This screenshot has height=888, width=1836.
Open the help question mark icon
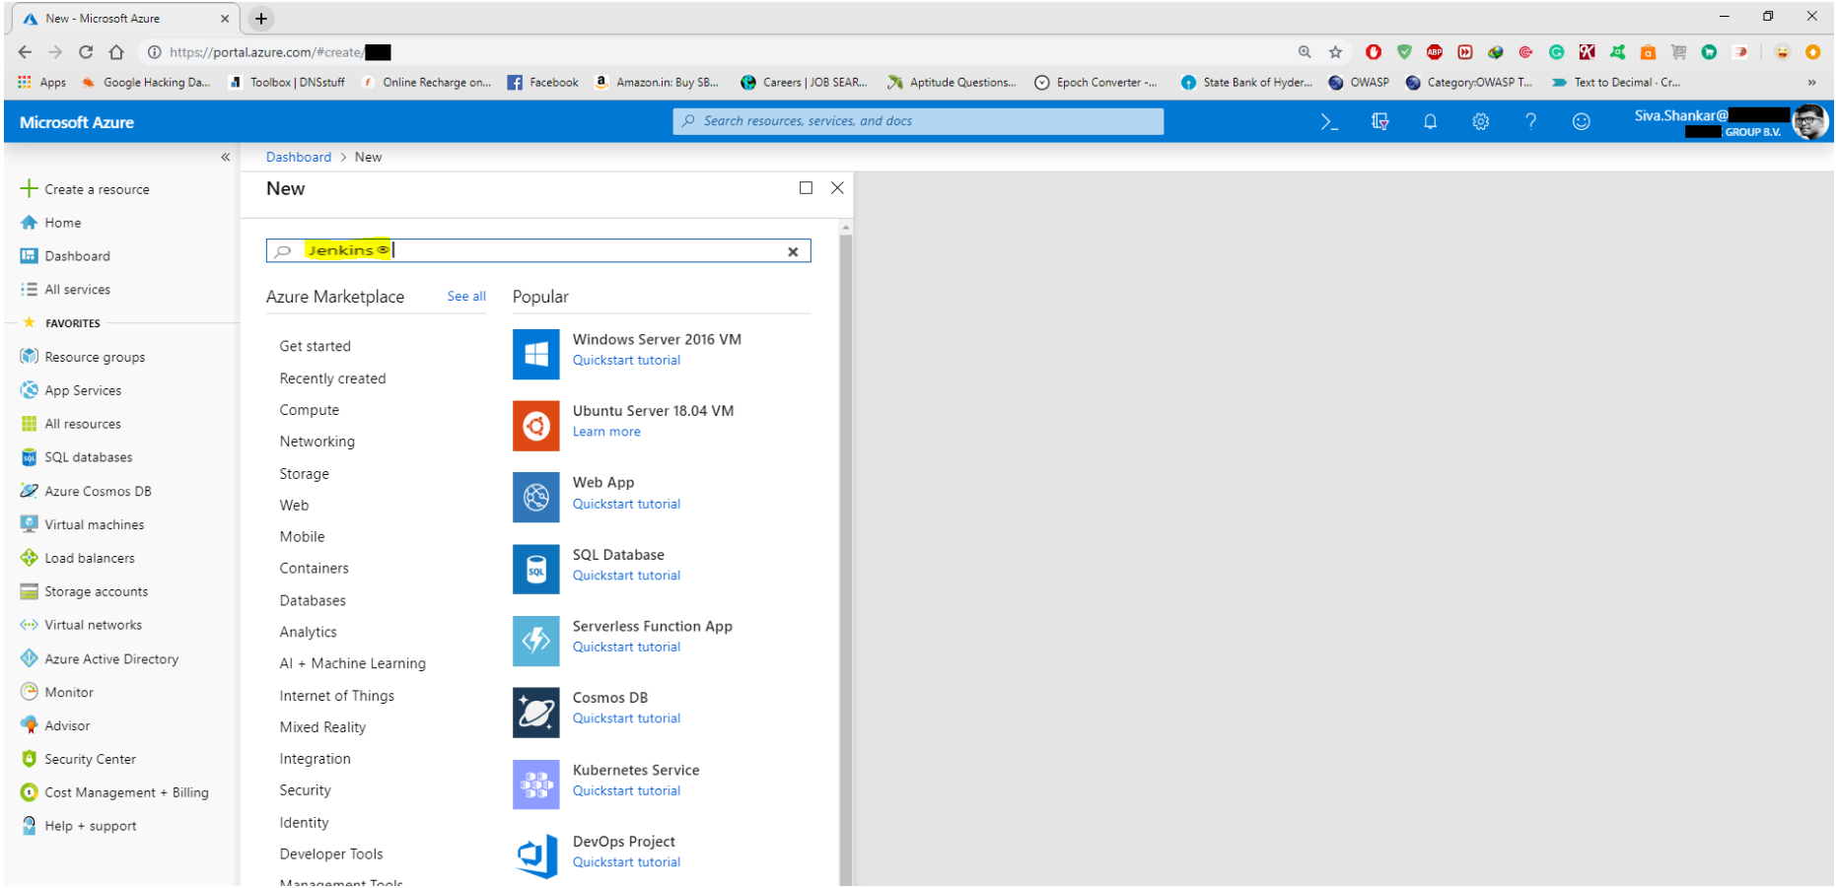(1531, 121)
